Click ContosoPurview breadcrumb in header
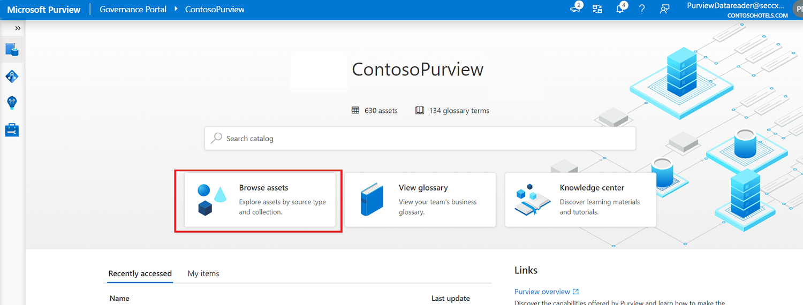The width and height of the screenshot is (803, 305). [x=215, y=9]
